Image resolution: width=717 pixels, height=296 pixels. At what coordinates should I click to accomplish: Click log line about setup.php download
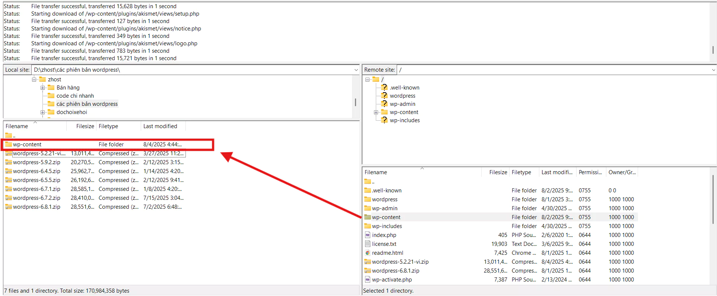coord(115,14)
